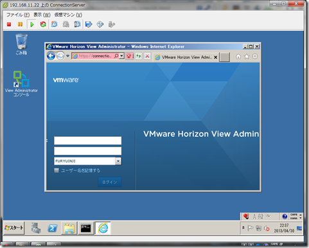
Task: Reset the virtual machine via restart icon
Action: coord(43,24)
